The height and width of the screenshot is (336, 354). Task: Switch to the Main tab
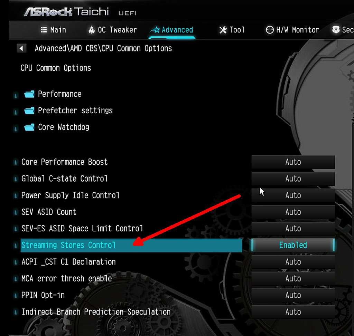(54, 30)
